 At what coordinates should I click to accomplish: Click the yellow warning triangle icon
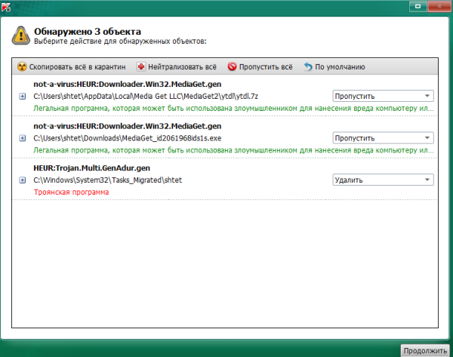coord(21,35)
